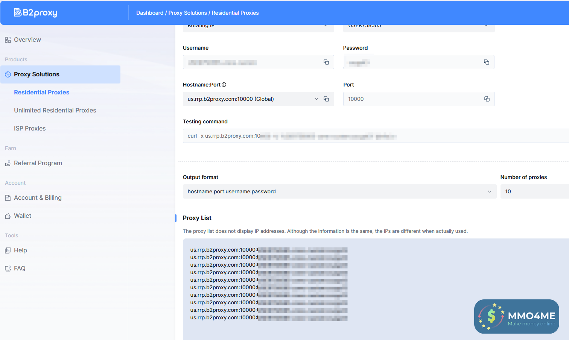Open the Output format dropdown
This screenshot has width=569, height=340.
coord(339,191)
